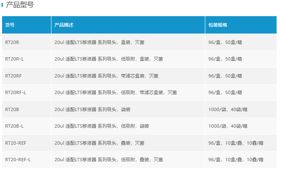Image resolution: width=282 pixels, height=172 pixels.
Task: Open the RT20RF product entry
Action: (13, 76)
